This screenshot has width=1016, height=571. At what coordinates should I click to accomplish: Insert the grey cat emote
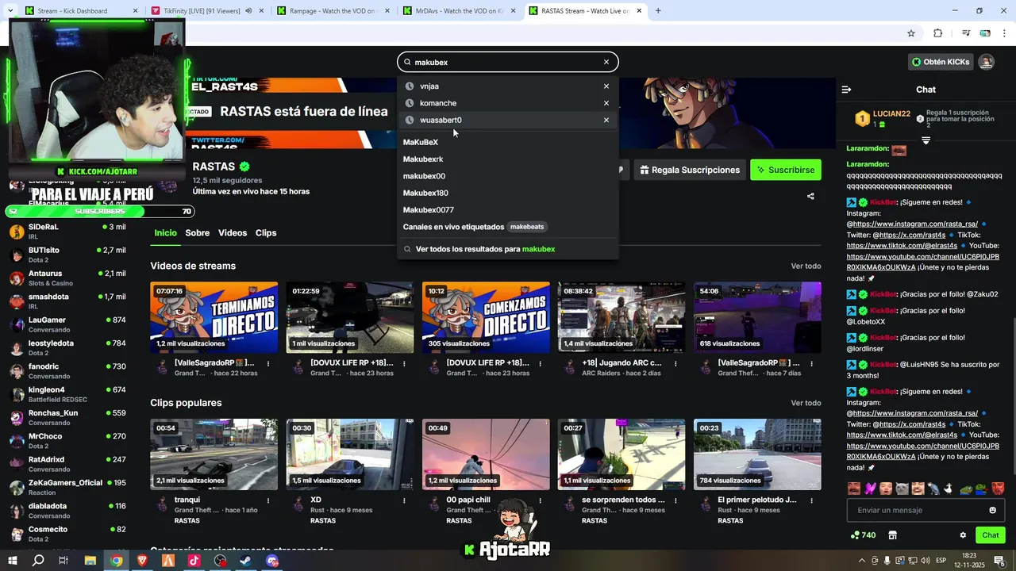point(902,489)
